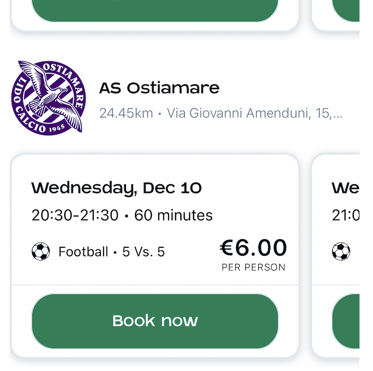This screenshot has width=373, height=371.
Task: Click the €6.00 price
Action: [x=253, y=248]
